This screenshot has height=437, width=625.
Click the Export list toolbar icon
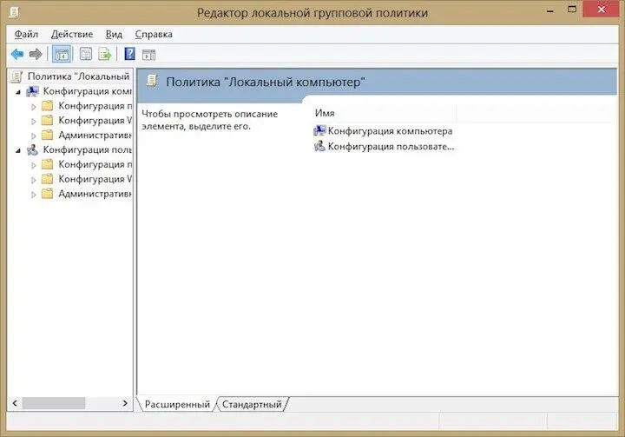[105, 54]
